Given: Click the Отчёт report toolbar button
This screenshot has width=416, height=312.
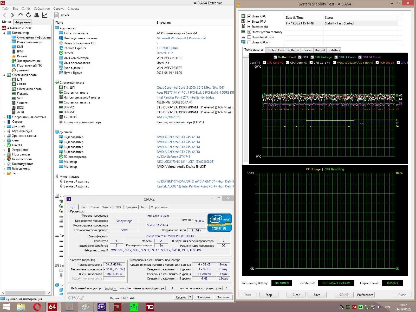Looking at the screenshot, I should tap(62, 15).
